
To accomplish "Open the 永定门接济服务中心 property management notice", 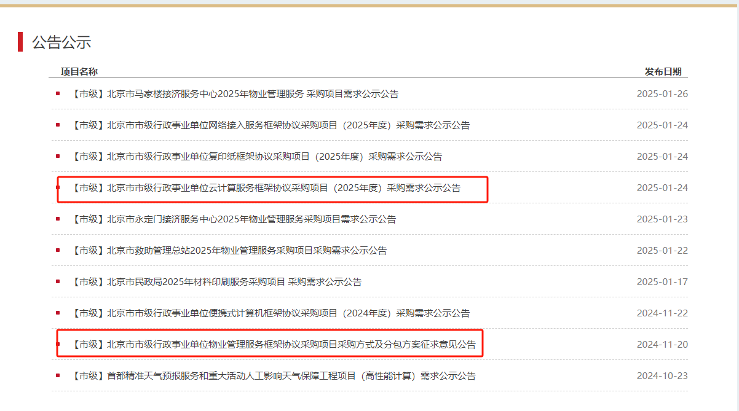I will [x=232, y=219].
